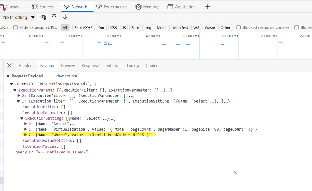Check Blocked response cookies
Viewport: 312px width, 191px height.
pyautogui.click(x=238, y=27)
